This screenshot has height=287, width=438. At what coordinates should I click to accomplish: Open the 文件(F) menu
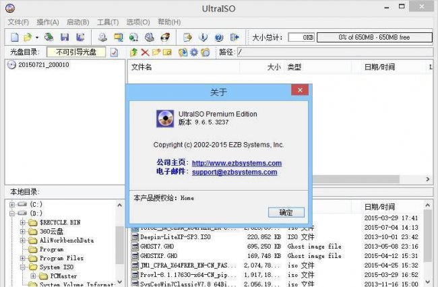[18, 22]
